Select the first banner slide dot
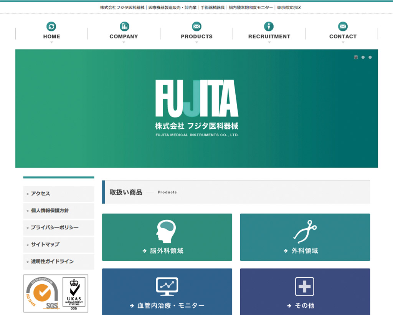 point(356,57)
